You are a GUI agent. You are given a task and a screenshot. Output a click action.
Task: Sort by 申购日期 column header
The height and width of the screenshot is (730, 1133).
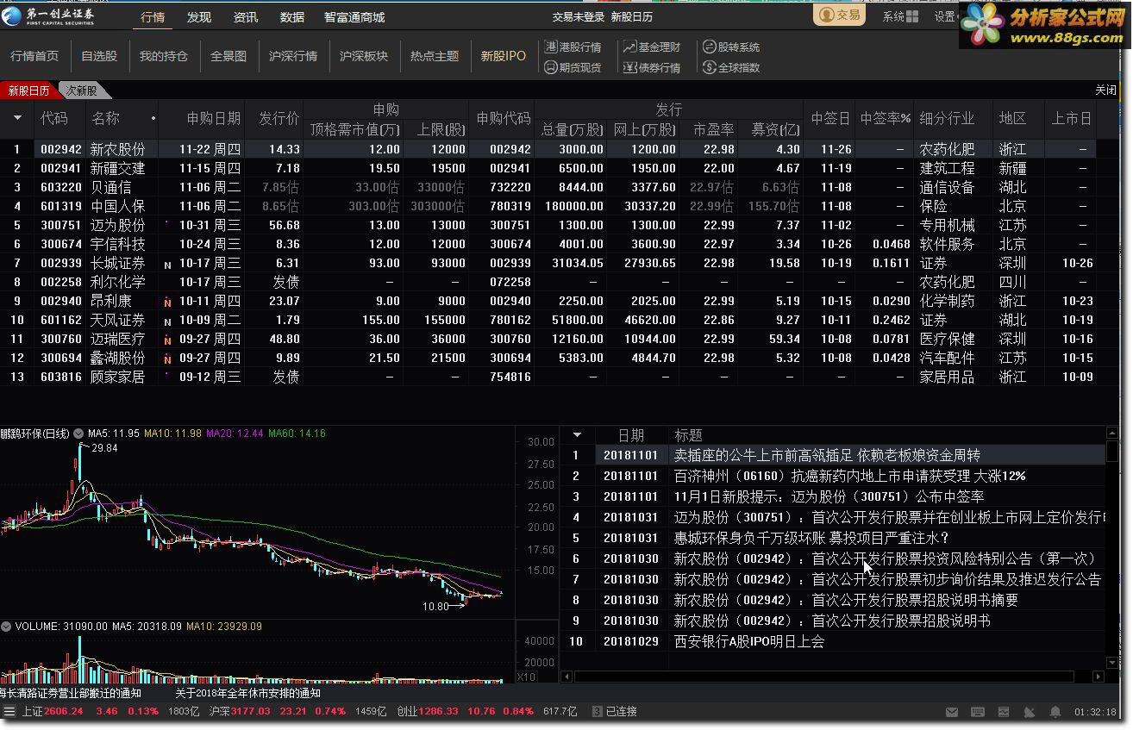coord(214,118)
